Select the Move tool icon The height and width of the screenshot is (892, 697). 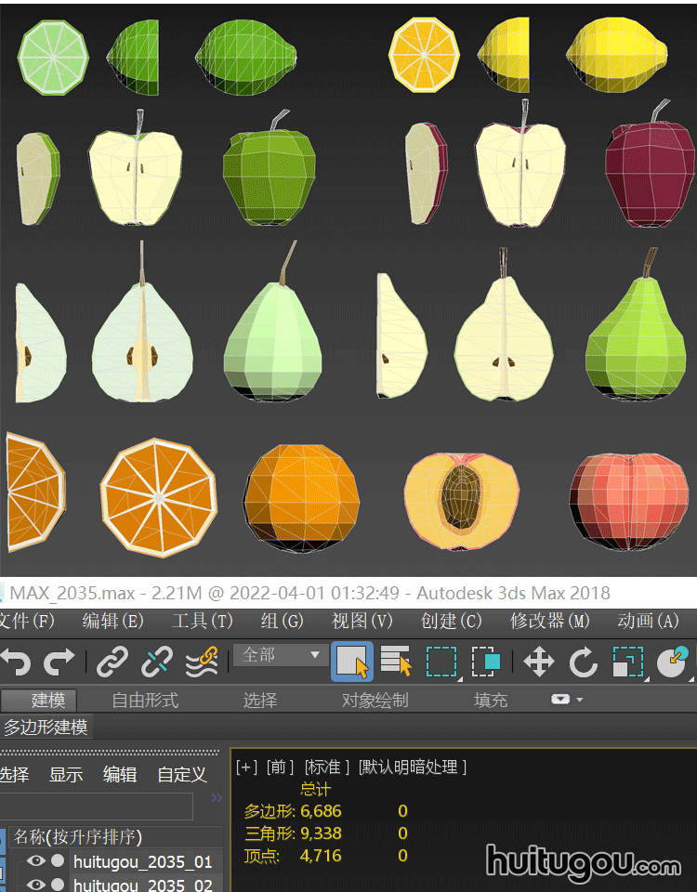tap(539, 662)
